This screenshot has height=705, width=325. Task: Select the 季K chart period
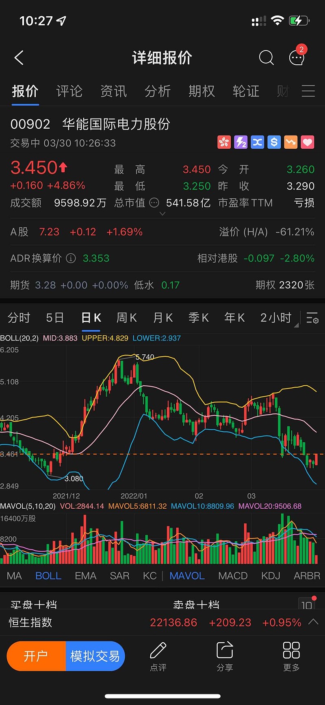(199, 318)
